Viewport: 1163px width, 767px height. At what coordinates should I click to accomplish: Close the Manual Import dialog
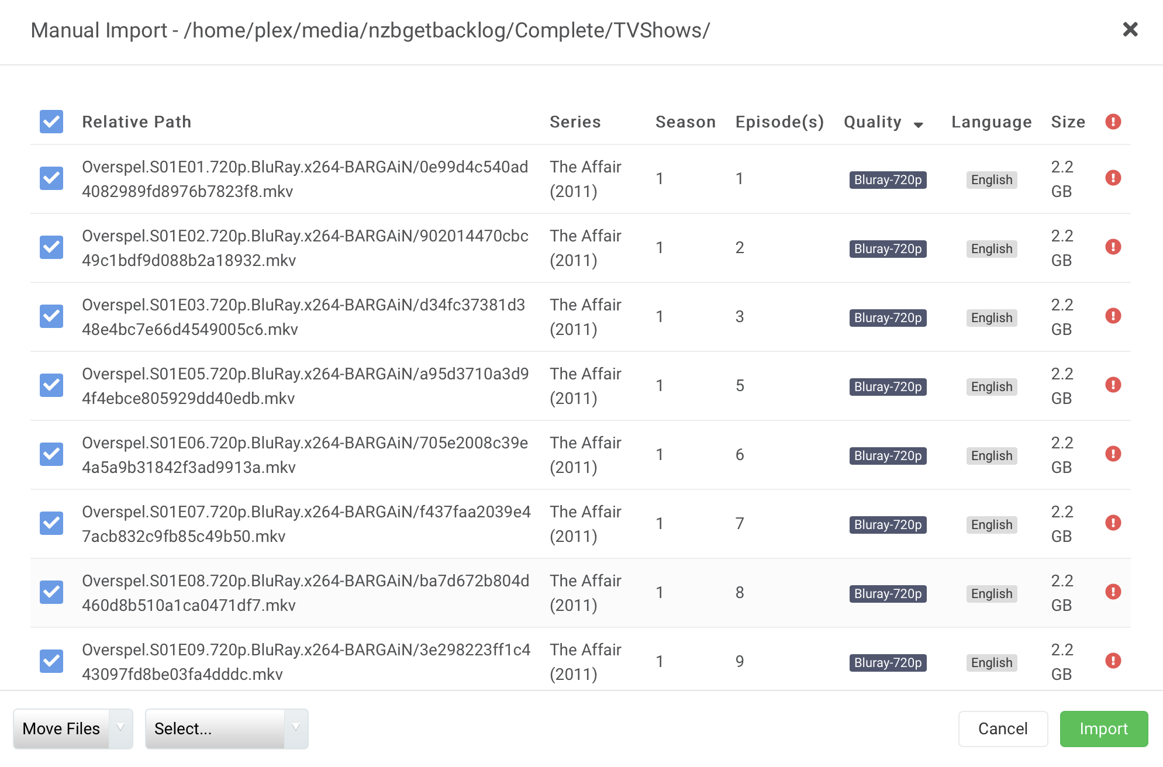[x=1131, y=30]
